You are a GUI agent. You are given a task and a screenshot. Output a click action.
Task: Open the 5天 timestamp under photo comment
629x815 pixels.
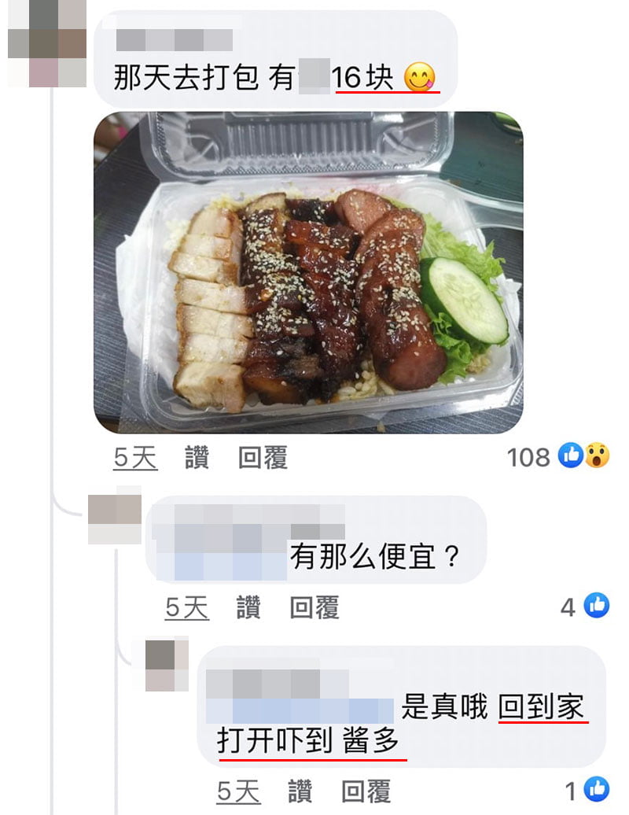click(135, 458)
